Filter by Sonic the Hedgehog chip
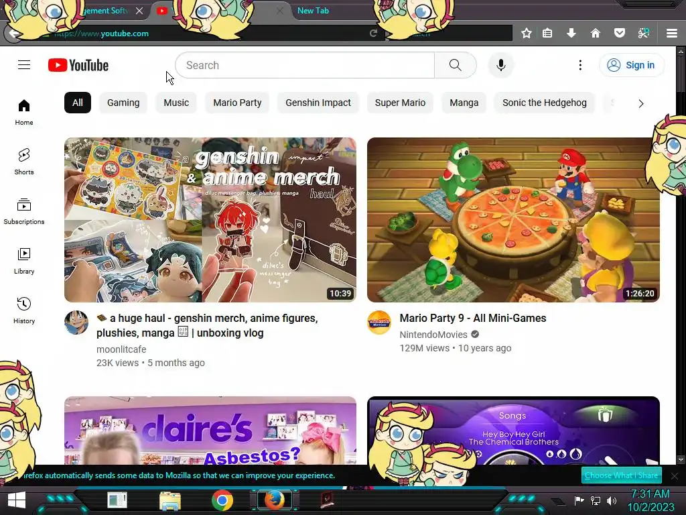The height and width of the screenshot is (515, 686). 544,103
